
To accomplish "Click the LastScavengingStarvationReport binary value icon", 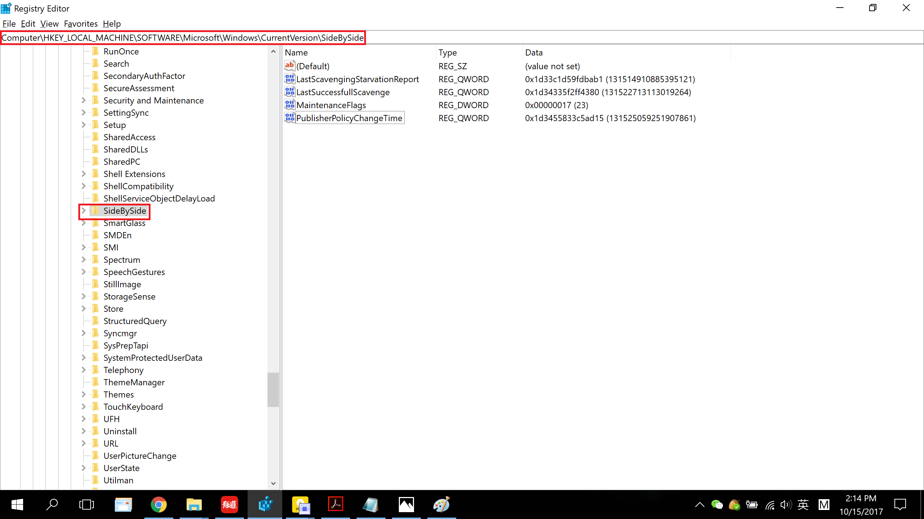I will pos(289,79).
